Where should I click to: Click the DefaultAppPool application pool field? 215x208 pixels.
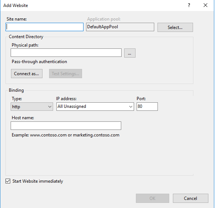(120, 27)
